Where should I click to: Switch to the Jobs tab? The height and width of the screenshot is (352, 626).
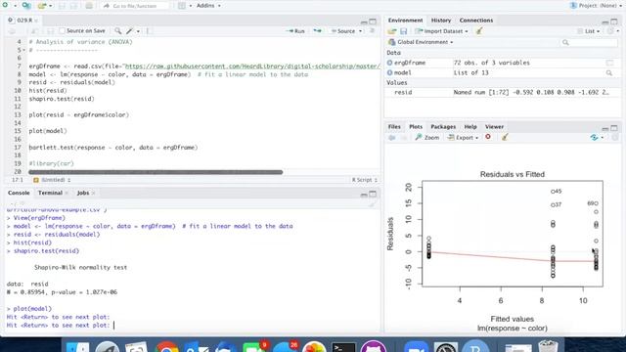click(82, 193)
